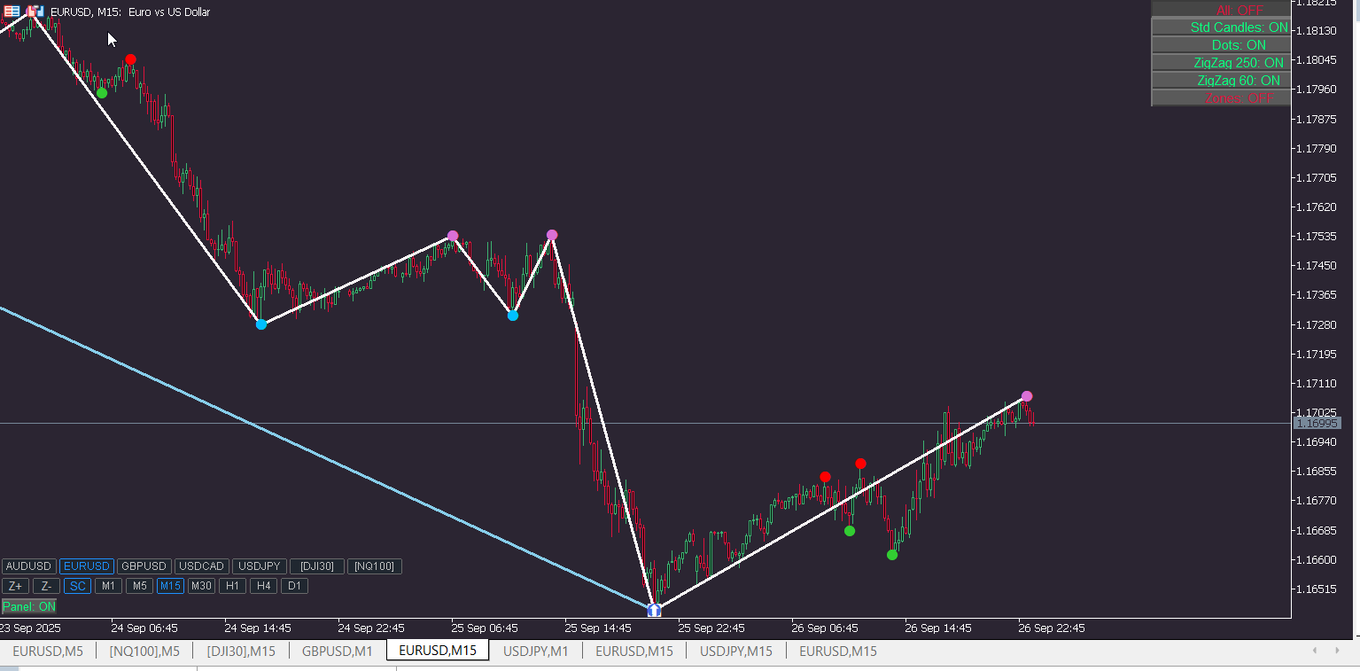Click the Z+ zoom in button
Screen dimensions: 1360x671
click(16, 586)
